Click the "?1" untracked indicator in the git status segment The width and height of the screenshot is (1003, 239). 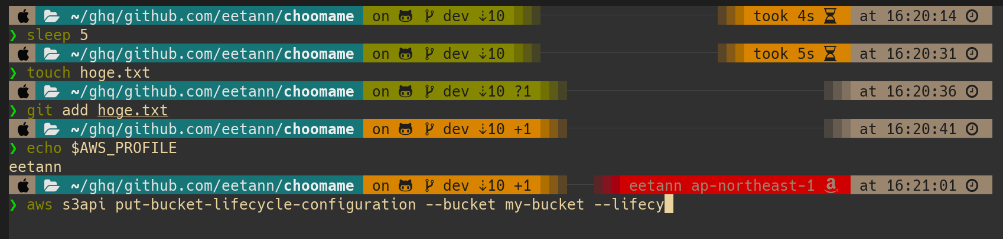click(523, 91)
